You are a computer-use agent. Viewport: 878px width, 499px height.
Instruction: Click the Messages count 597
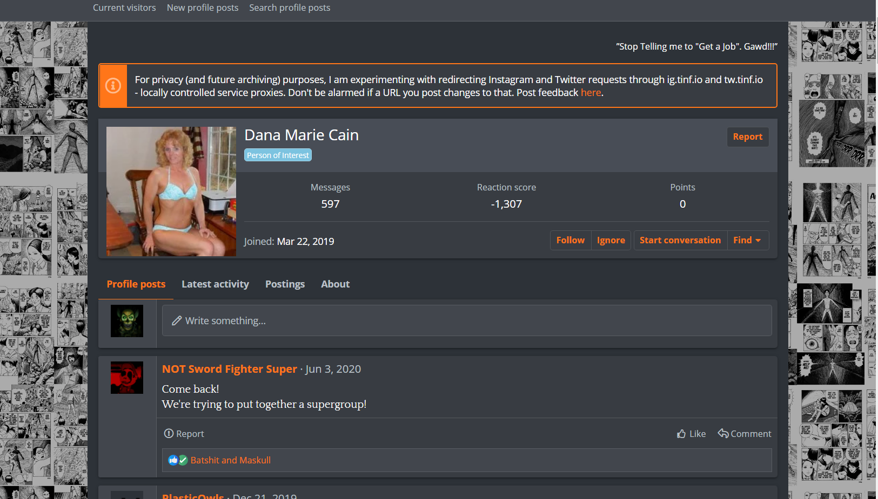pos(330,204)
